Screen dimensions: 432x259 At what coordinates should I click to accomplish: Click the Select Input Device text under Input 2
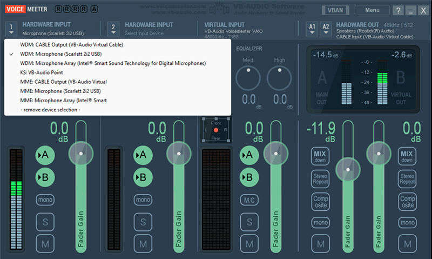144,34
